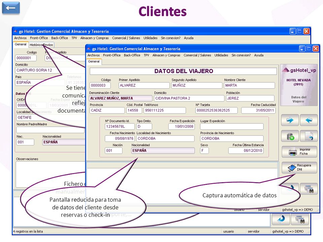Select General tab in Datos del Viajero window

[x=94, y=61]
